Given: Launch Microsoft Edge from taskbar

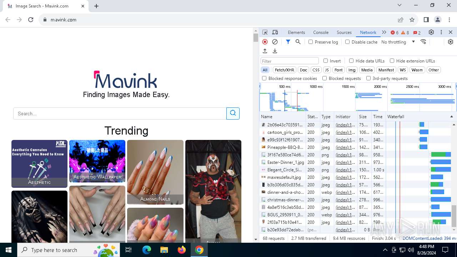Looking at the screenshot, I should coord(147,250).
